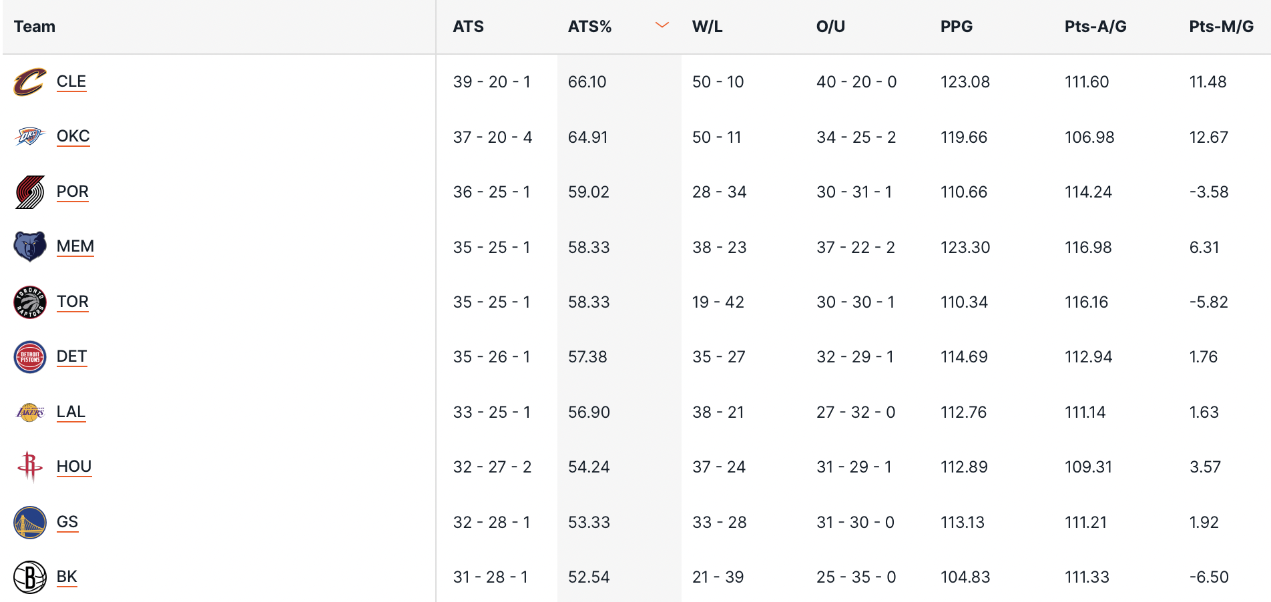Click the Houston Rockets logo
1271x602 pixels.
pyautogui.click(x=30, y=467)
